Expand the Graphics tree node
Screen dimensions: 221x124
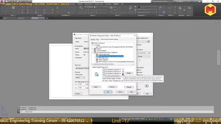93,49
